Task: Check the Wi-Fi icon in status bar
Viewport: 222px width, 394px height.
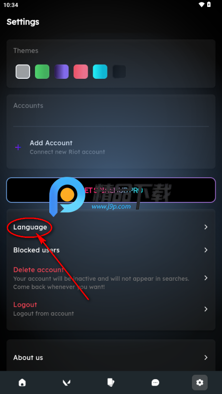Action: click(201, 4)
